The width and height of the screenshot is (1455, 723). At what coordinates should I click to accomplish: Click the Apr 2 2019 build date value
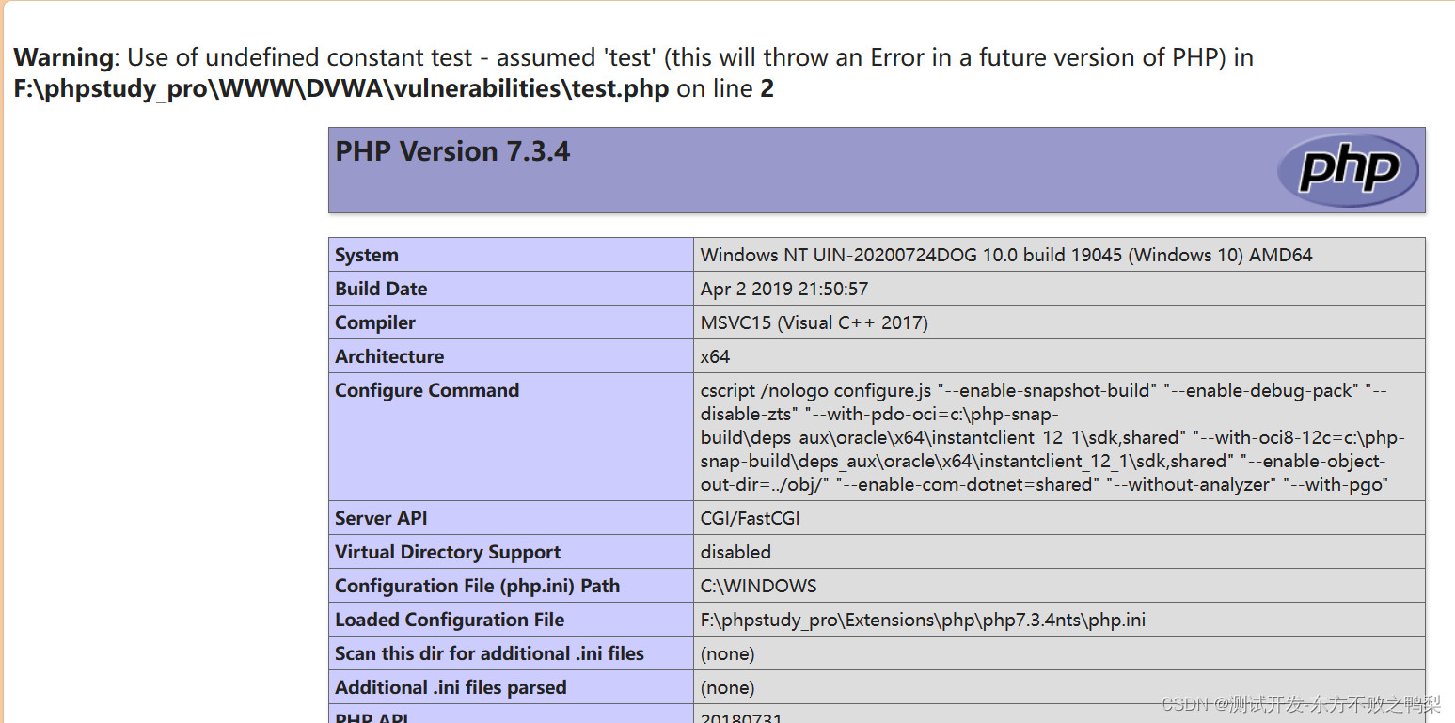(783, 289)
